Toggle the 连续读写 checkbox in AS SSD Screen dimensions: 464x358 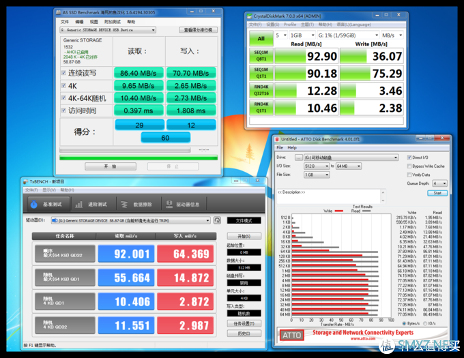[63, 73]
